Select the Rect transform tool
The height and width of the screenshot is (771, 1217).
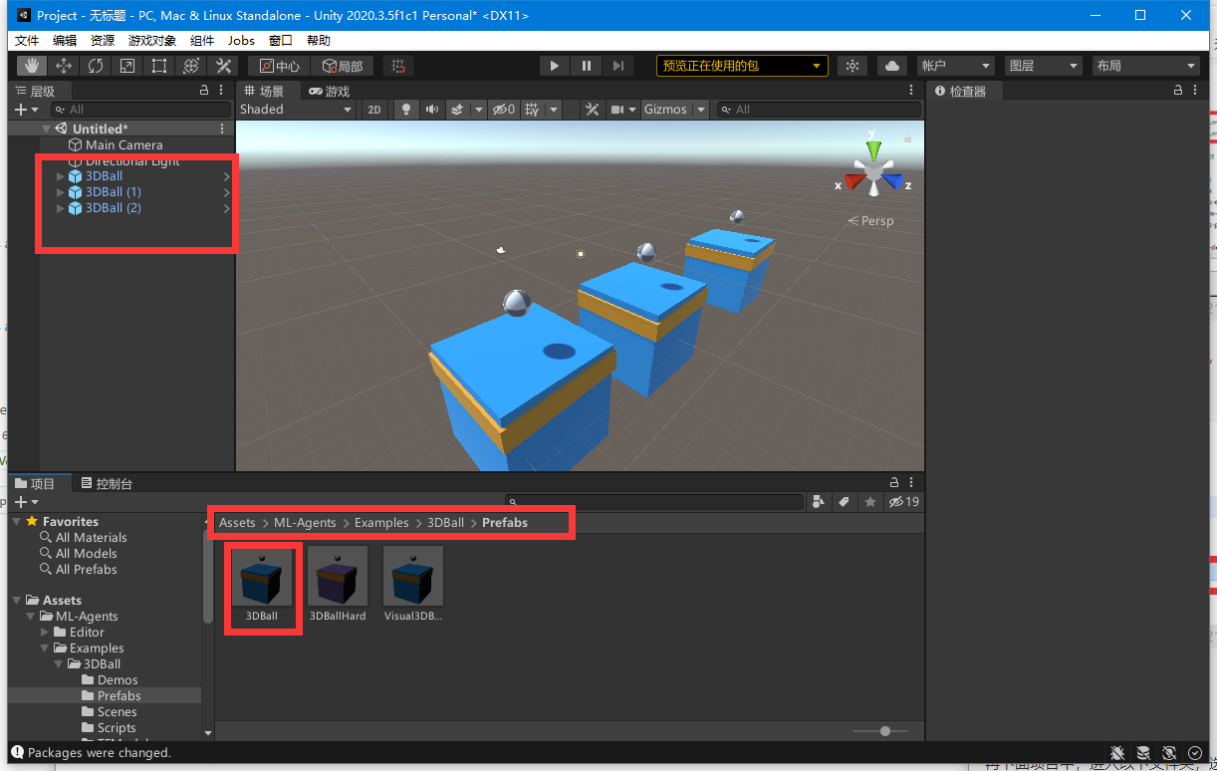pyautogui.click(x=159, y=65)
